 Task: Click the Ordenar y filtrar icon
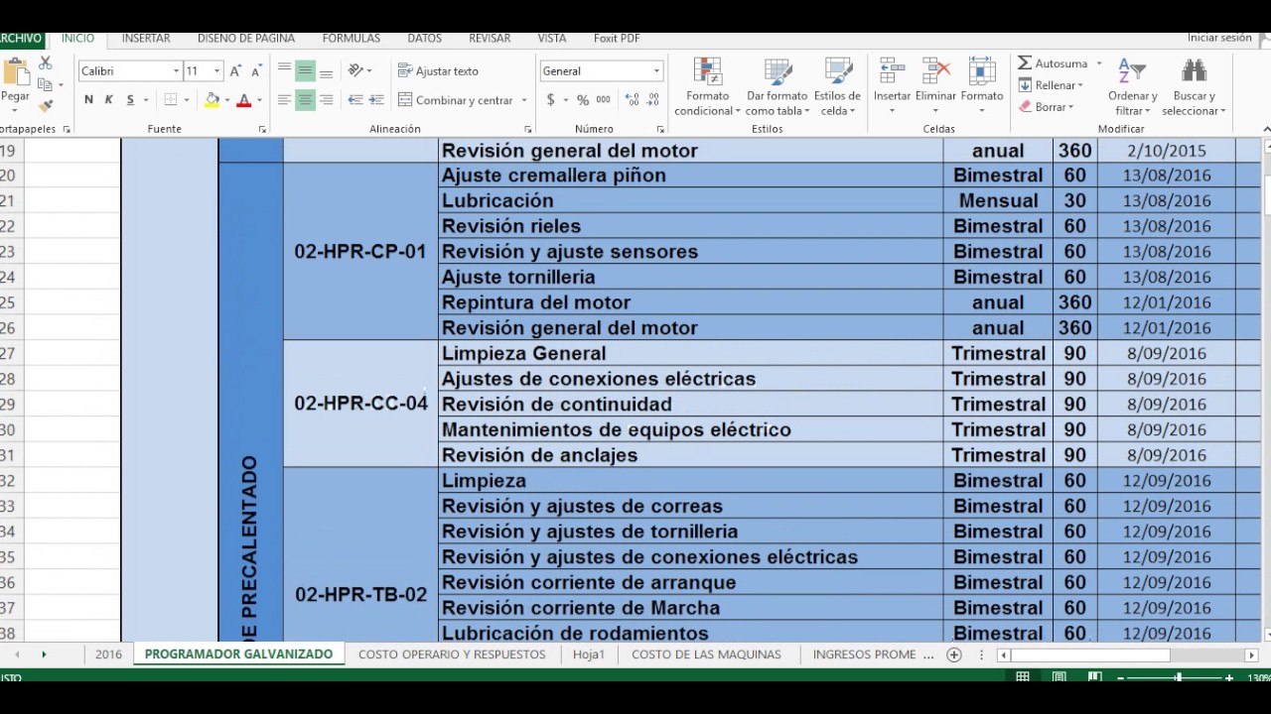(x=1132, y=72)
